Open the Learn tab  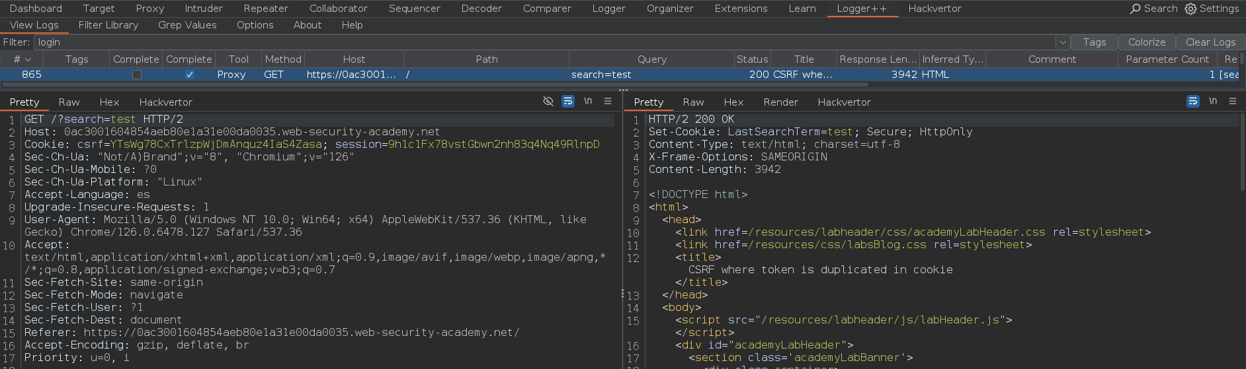[802, 9]
